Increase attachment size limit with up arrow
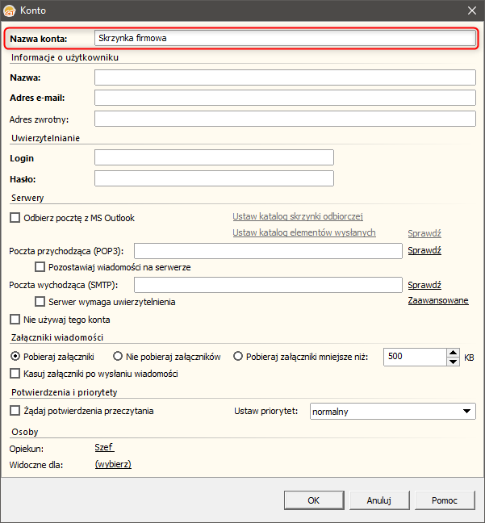 [453, 353]
